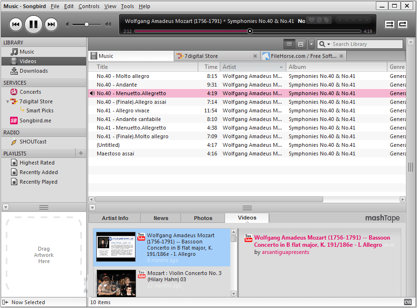This screenshot has height=308, width=417.
Task: Collapse the artwork pane arrow
Action: [6, 207]
